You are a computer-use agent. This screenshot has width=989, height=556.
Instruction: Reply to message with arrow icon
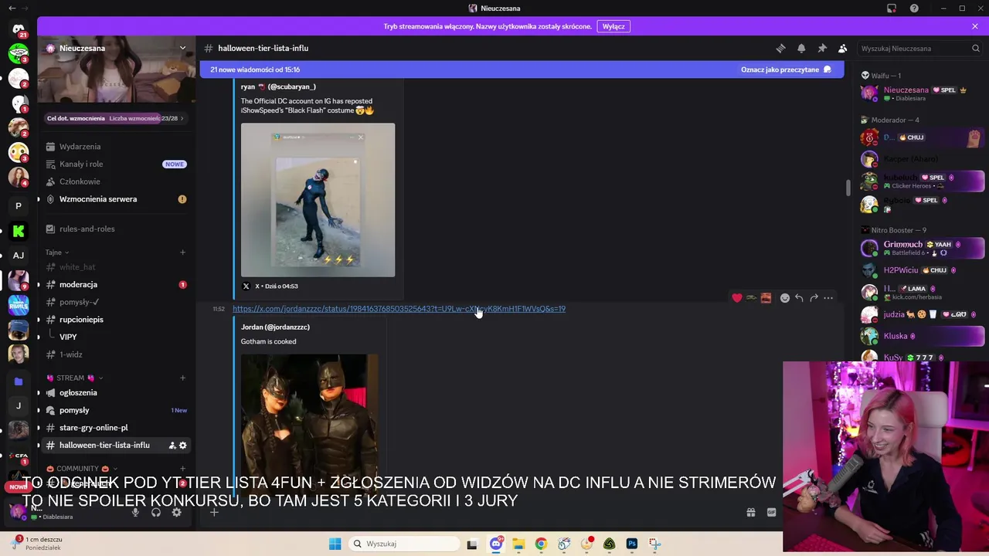click(x=799, y=297)
